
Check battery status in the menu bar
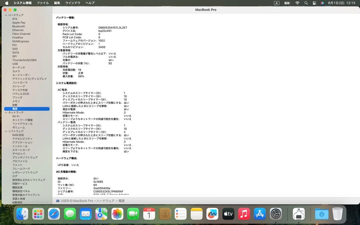coord(287,3)
